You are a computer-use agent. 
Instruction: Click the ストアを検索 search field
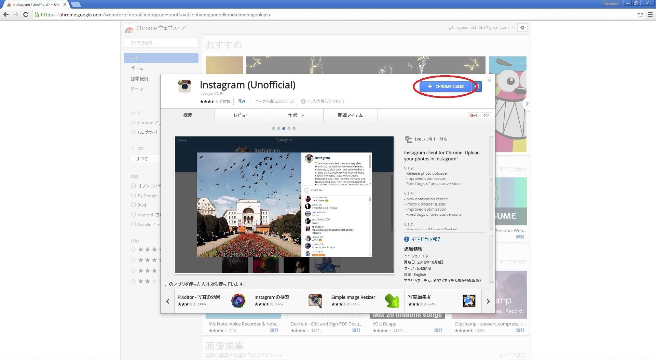coord(161,43)
